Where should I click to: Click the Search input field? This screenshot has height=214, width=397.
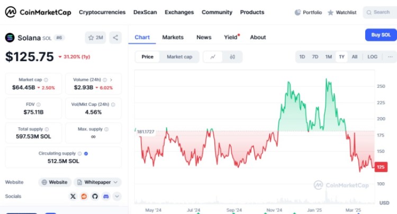pyautogui.click(x=381, y=12)
